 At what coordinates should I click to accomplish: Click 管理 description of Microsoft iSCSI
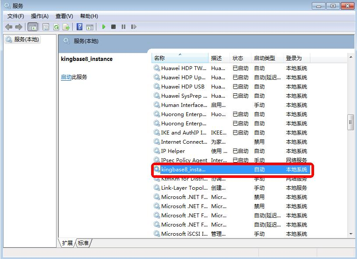coord(218,234)
